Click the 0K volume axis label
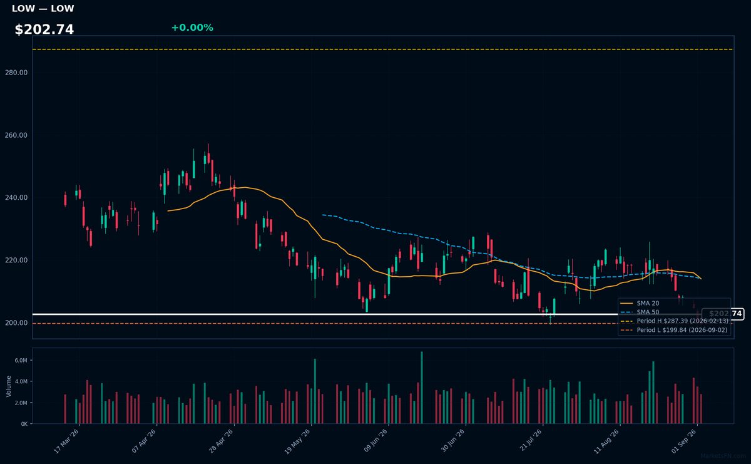The width and height of the screenshot is (751, 464). click(24, 424)
